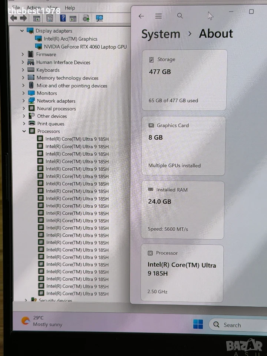
Task: Toggle the Show/Hide Action Pane toolbar icon
Action: tap(73, 19)
